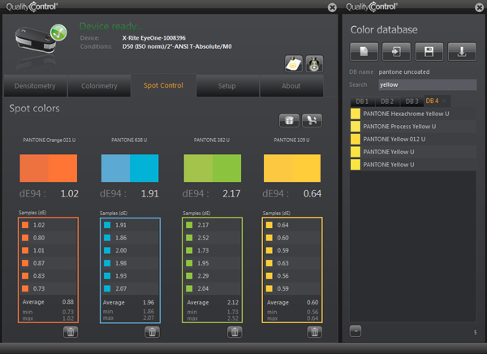Viewport: 487px width, 354px height.
Task: Click the device ready spectrophotometer icon
Action: tap(41, 40)
